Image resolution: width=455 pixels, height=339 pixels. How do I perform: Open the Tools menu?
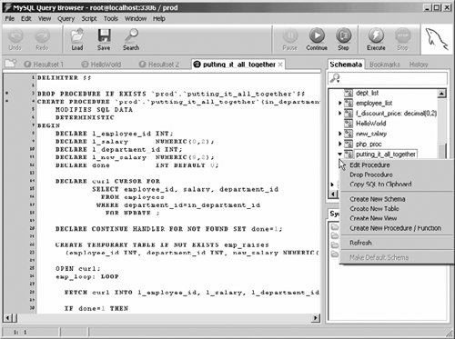click(111, 19)
